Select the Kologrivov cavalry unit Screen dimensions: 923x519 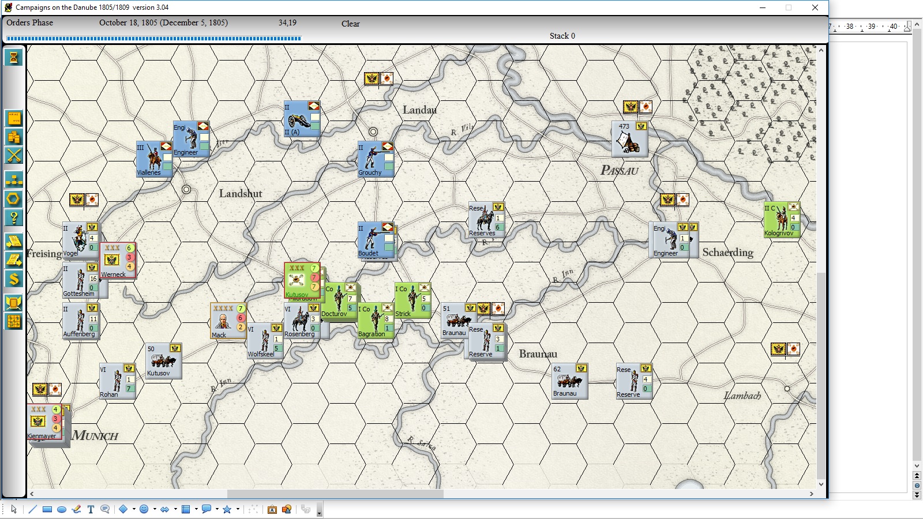[x=782, y=220]
